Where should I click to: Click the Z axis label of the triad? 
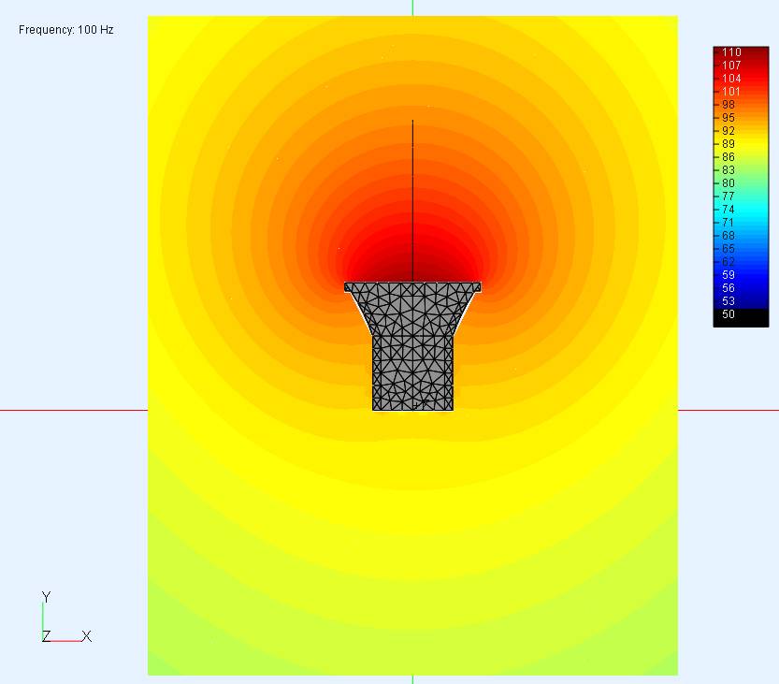(x=46, y=636)
